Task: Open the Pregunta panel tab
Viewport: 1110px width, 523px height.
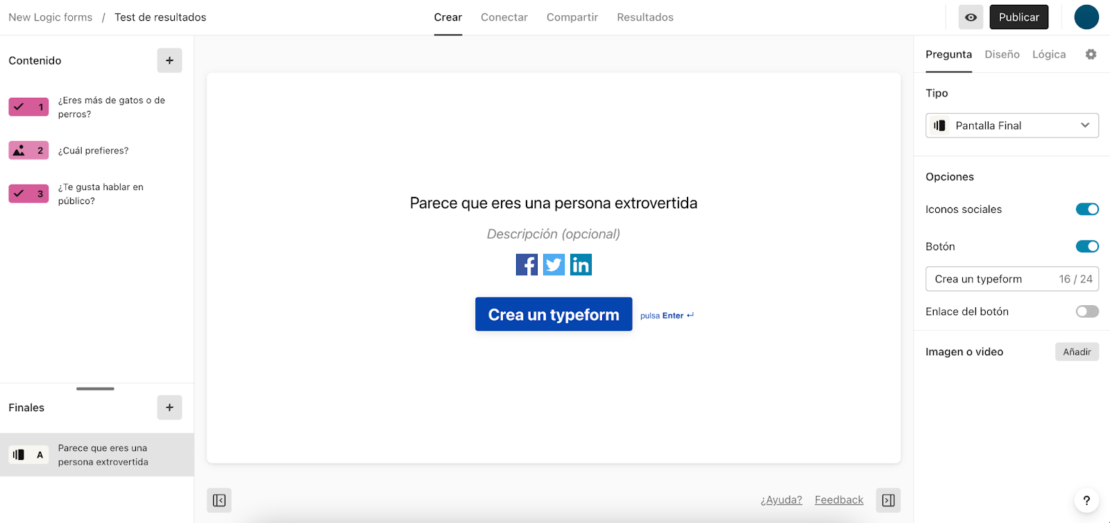Action: [x=948, y=54]
